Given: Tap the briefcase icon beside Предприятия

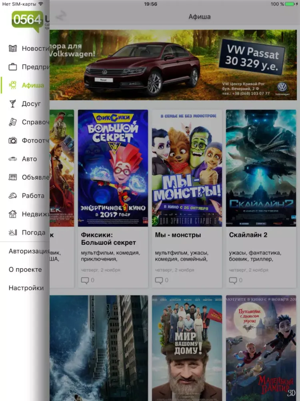Looking at the screenshot, I should coord(13,67).
